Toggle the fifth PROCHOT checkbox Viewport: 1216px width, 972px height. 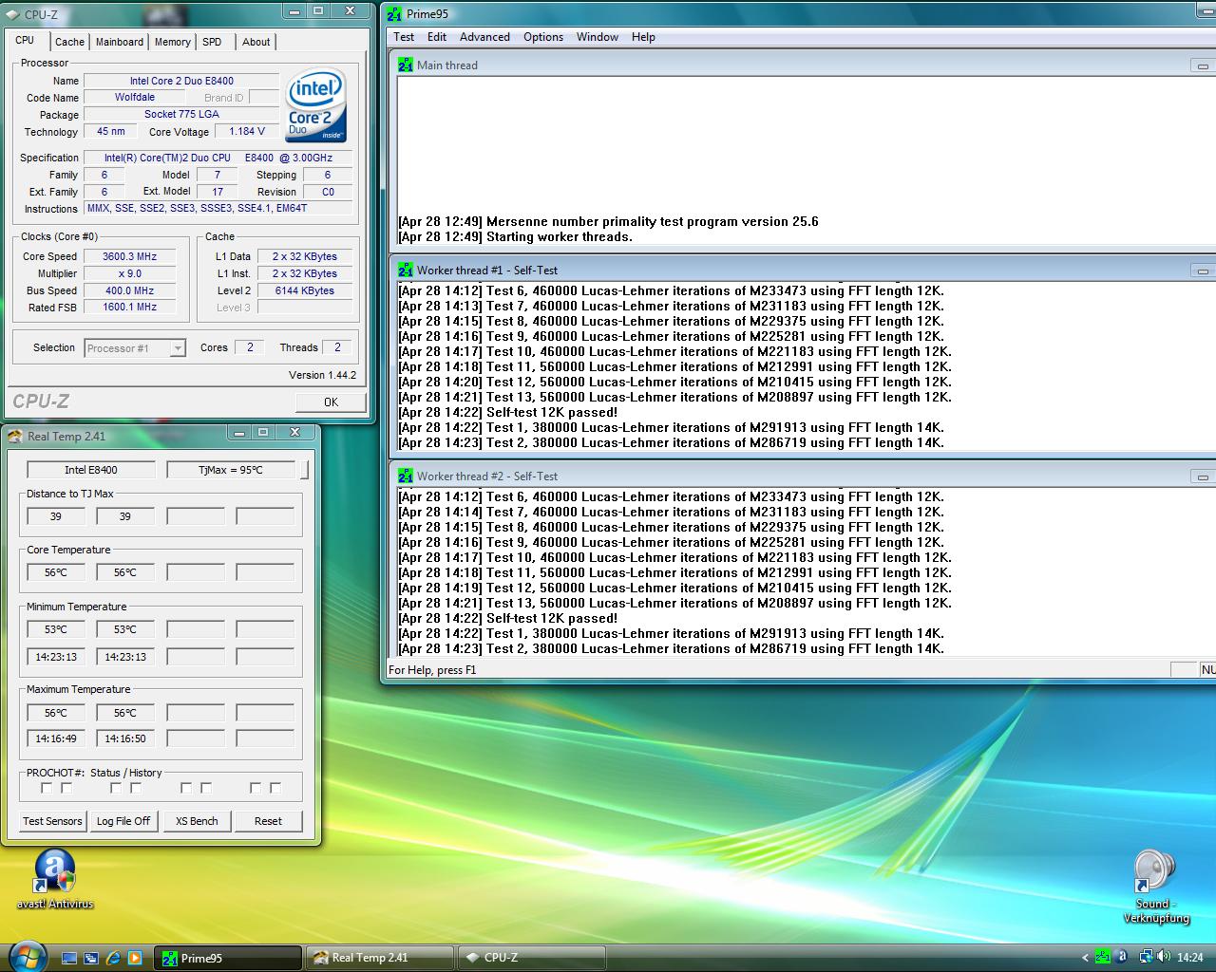click(x=186, y=788)
